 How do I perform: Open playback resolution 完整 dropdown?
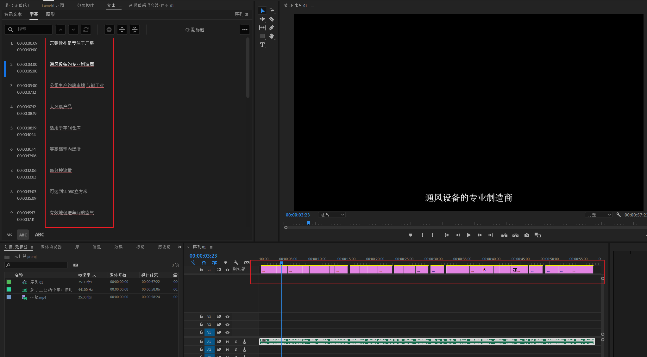(599, 215)
